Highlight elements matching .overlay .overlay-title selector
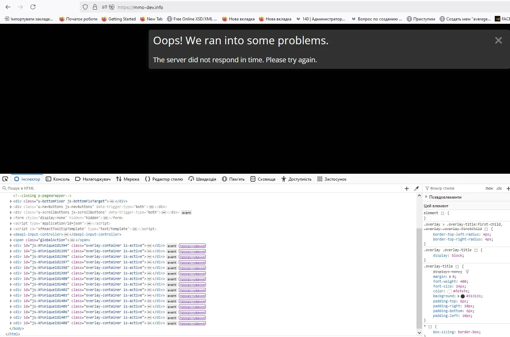The height and width of the screenshot is (337, 510). point(476,250)
